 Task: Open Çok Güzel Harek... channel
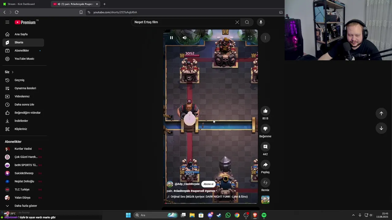[x=23, y=157]
